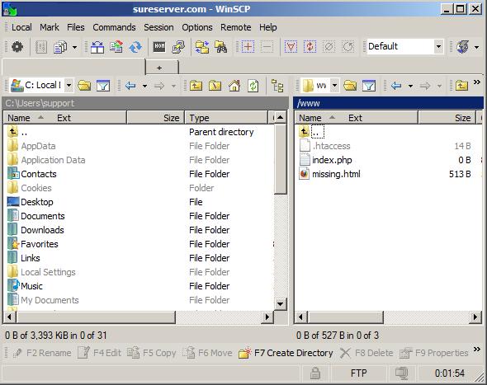Open Preferences via the gear icon
The image size is (487, 385).
point(17,47)
